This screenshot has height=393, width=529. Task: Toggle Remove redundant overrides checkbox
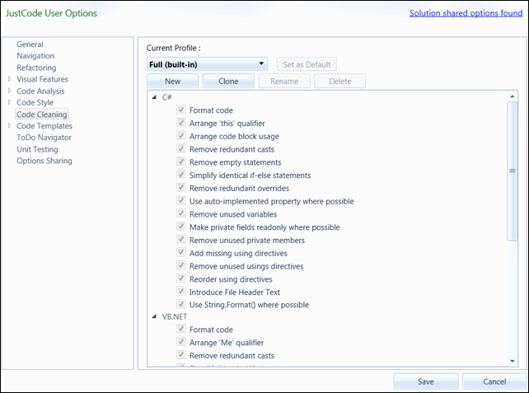[x=180, y=188]
